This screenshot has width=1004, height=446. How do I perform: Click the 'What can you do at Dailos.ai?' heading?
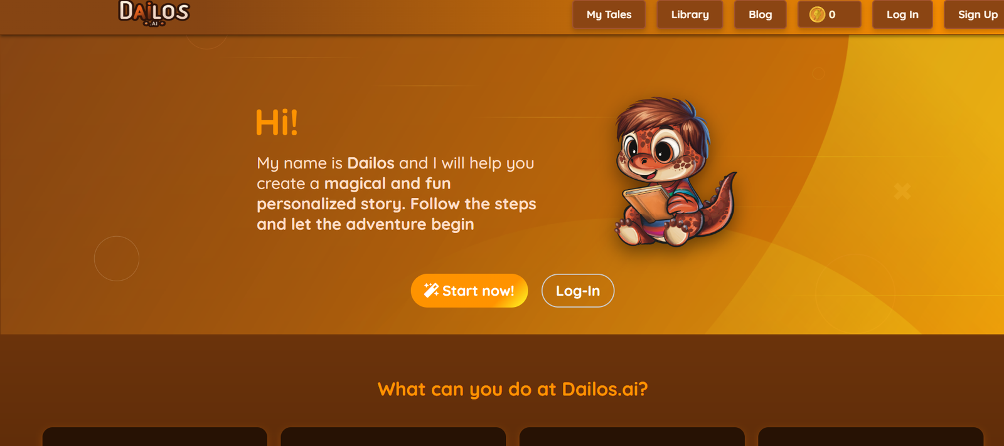click(x=513, y=389)
